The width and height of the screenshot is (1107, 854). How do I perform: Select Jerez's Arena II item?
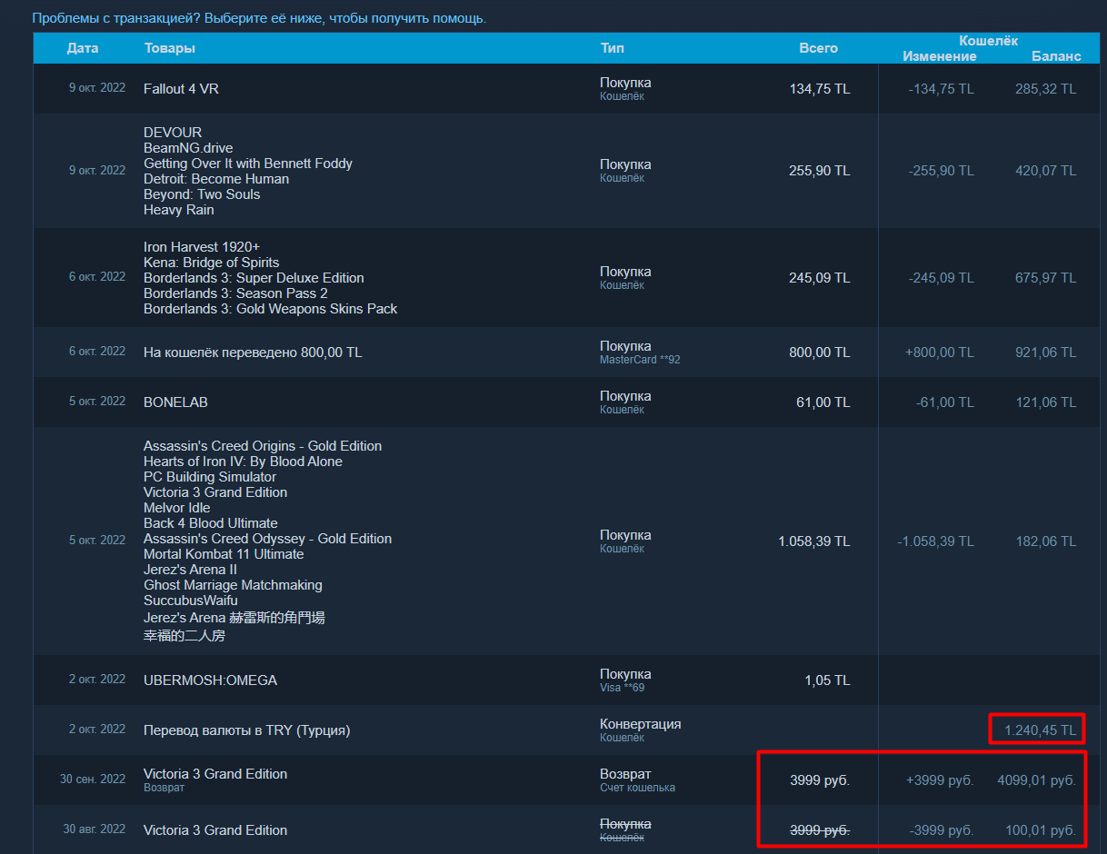pyautogui.click(x=191, y=570)
